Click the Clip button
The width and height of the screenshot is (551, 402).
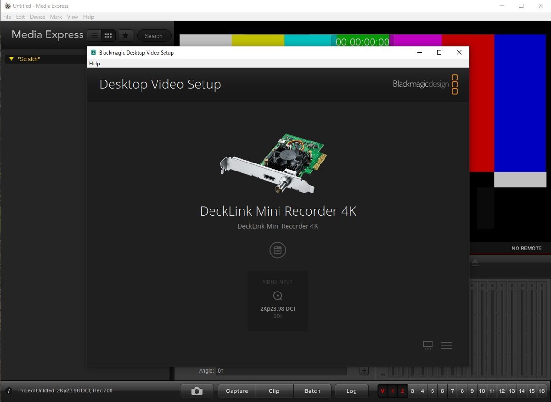coord(274,391)
